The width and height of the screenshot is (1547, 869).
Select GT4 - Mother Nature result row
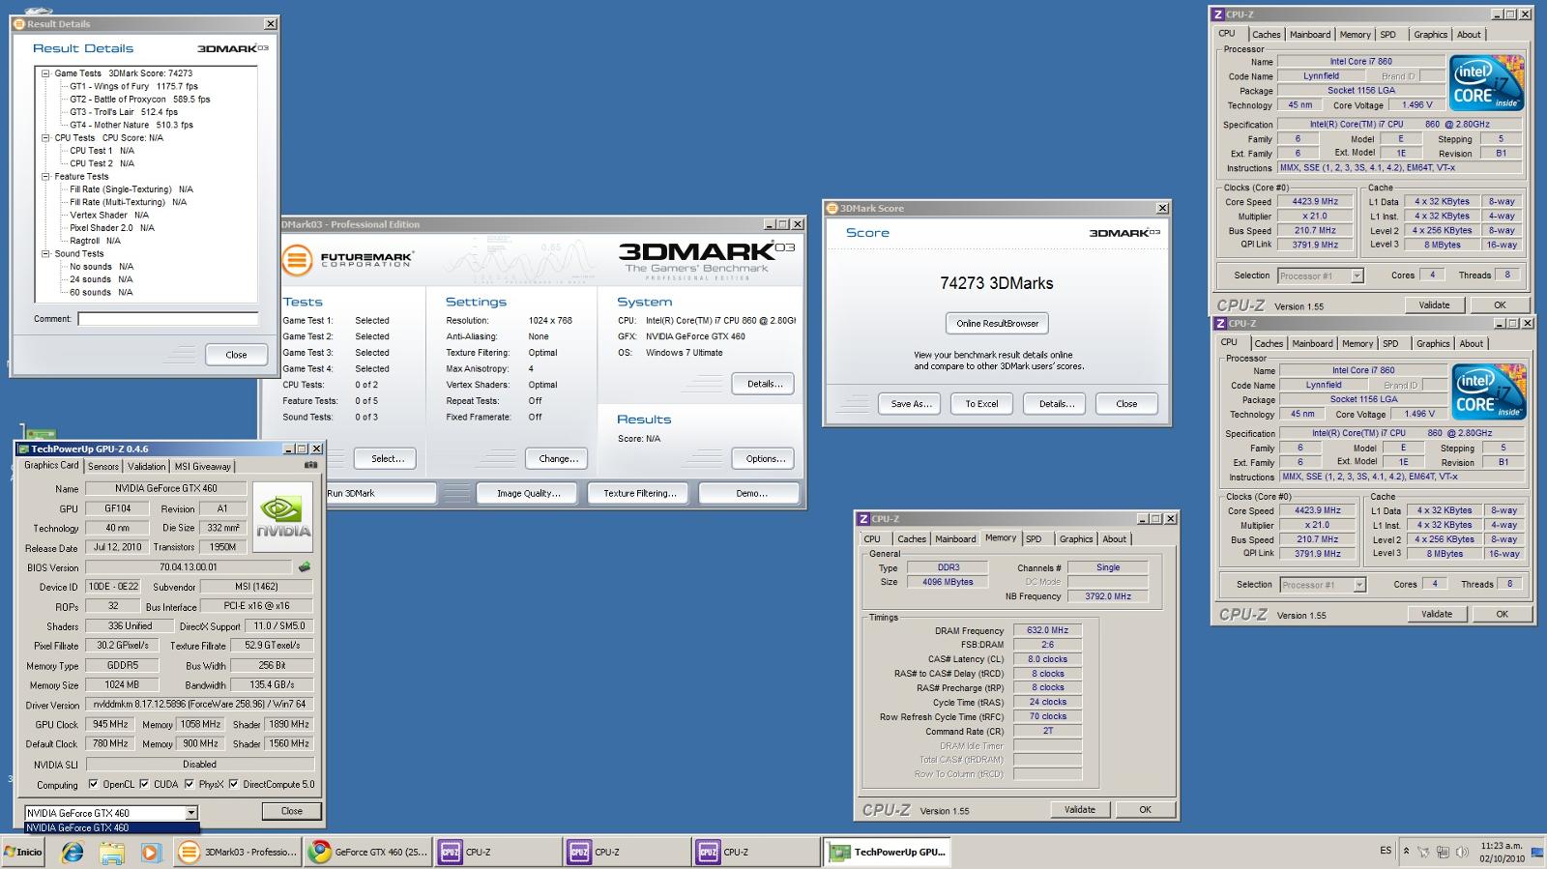tap(131, 125)
